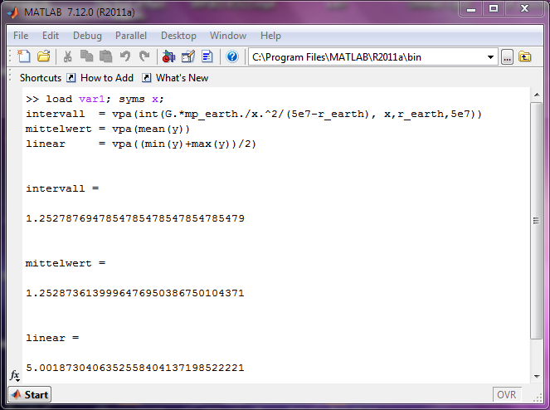The image size is (550, 410).
Task: Click MATLAB logo in title bar
Action: [x=14, y=12]
